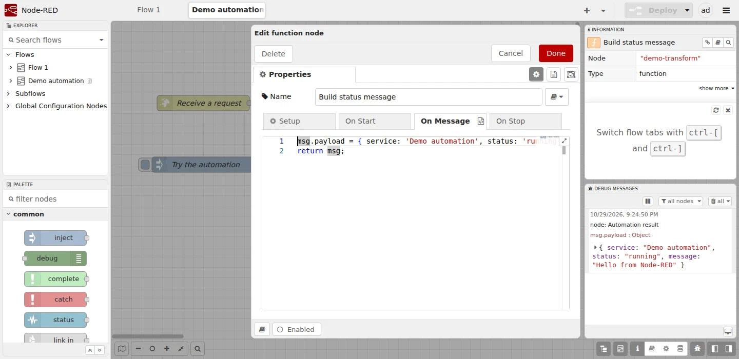Select the catch node in palette
The height and width of the screenshot is (359, 739).
[55, 300]
